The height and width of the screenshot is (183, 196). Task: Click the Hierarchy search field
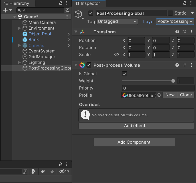pos(41,10)
